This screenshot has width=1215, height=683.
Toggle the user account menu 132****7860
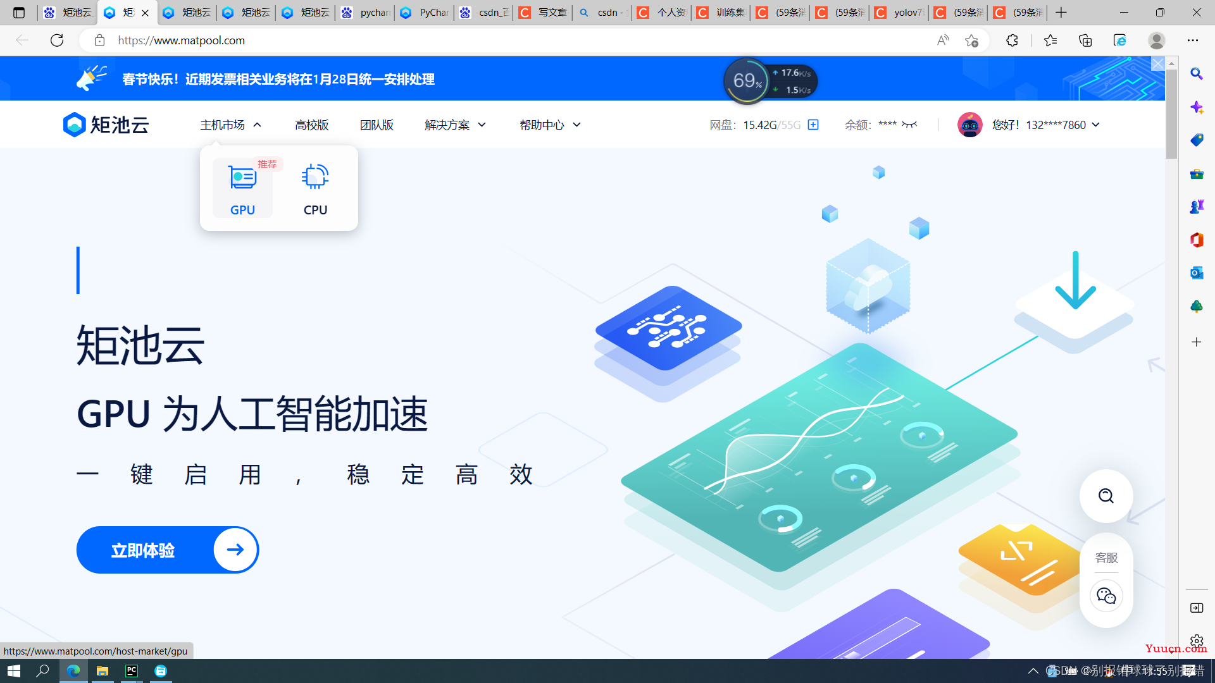(1097, 124)
